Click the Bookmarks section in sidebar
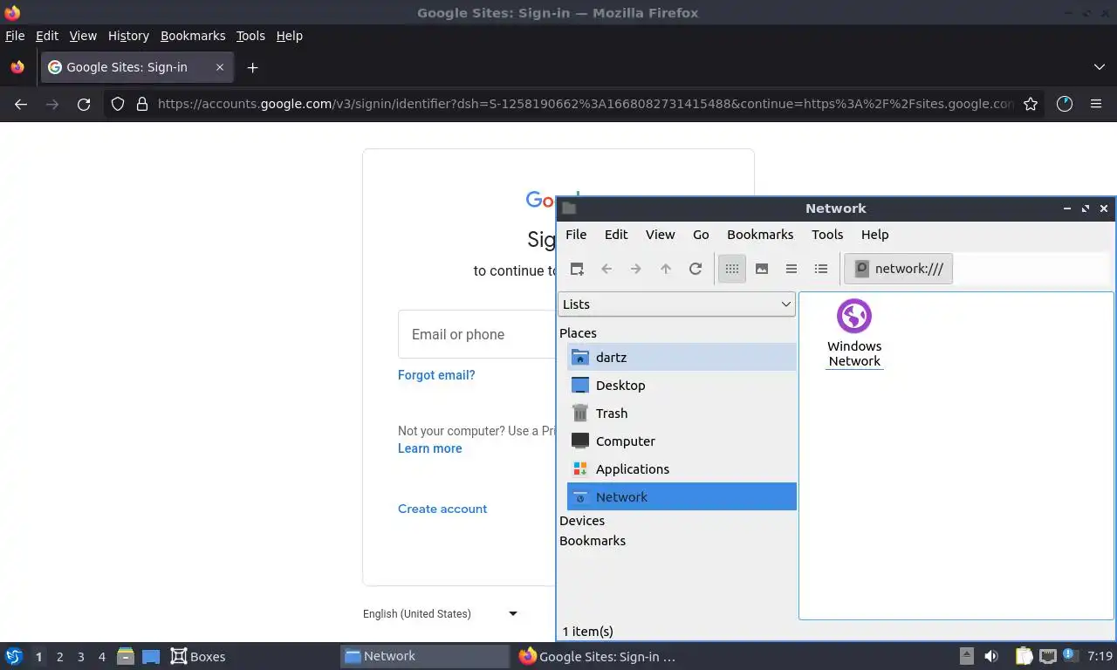Image resolution: width=1117 pixels, height=670 pixels. [593, 541]
